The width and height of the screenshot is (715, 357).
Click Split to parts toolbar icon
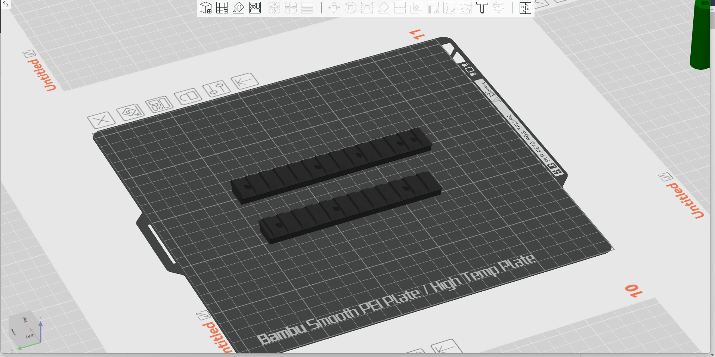click(291, 8)
